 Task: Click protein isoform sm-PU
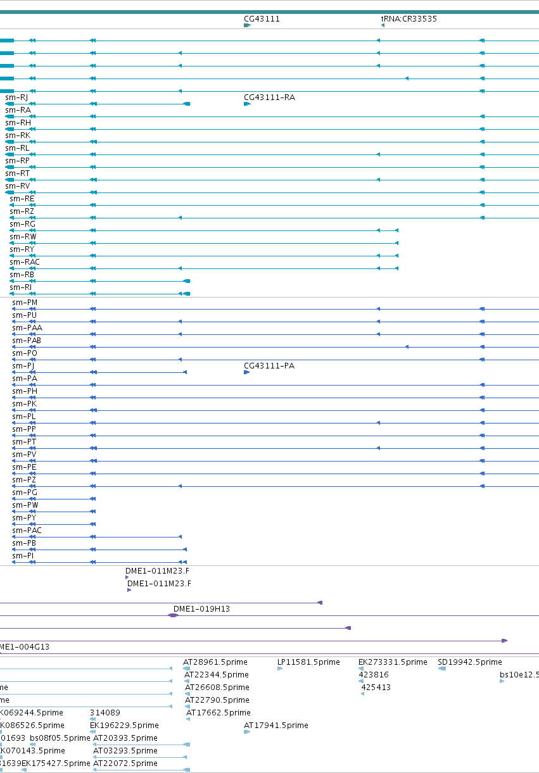(x=25, y=315)
